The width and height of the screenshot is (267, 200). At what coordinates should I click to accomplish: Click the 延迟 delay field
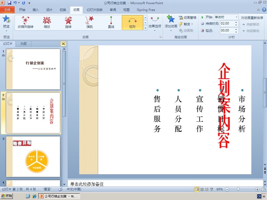tap(227, 30)
